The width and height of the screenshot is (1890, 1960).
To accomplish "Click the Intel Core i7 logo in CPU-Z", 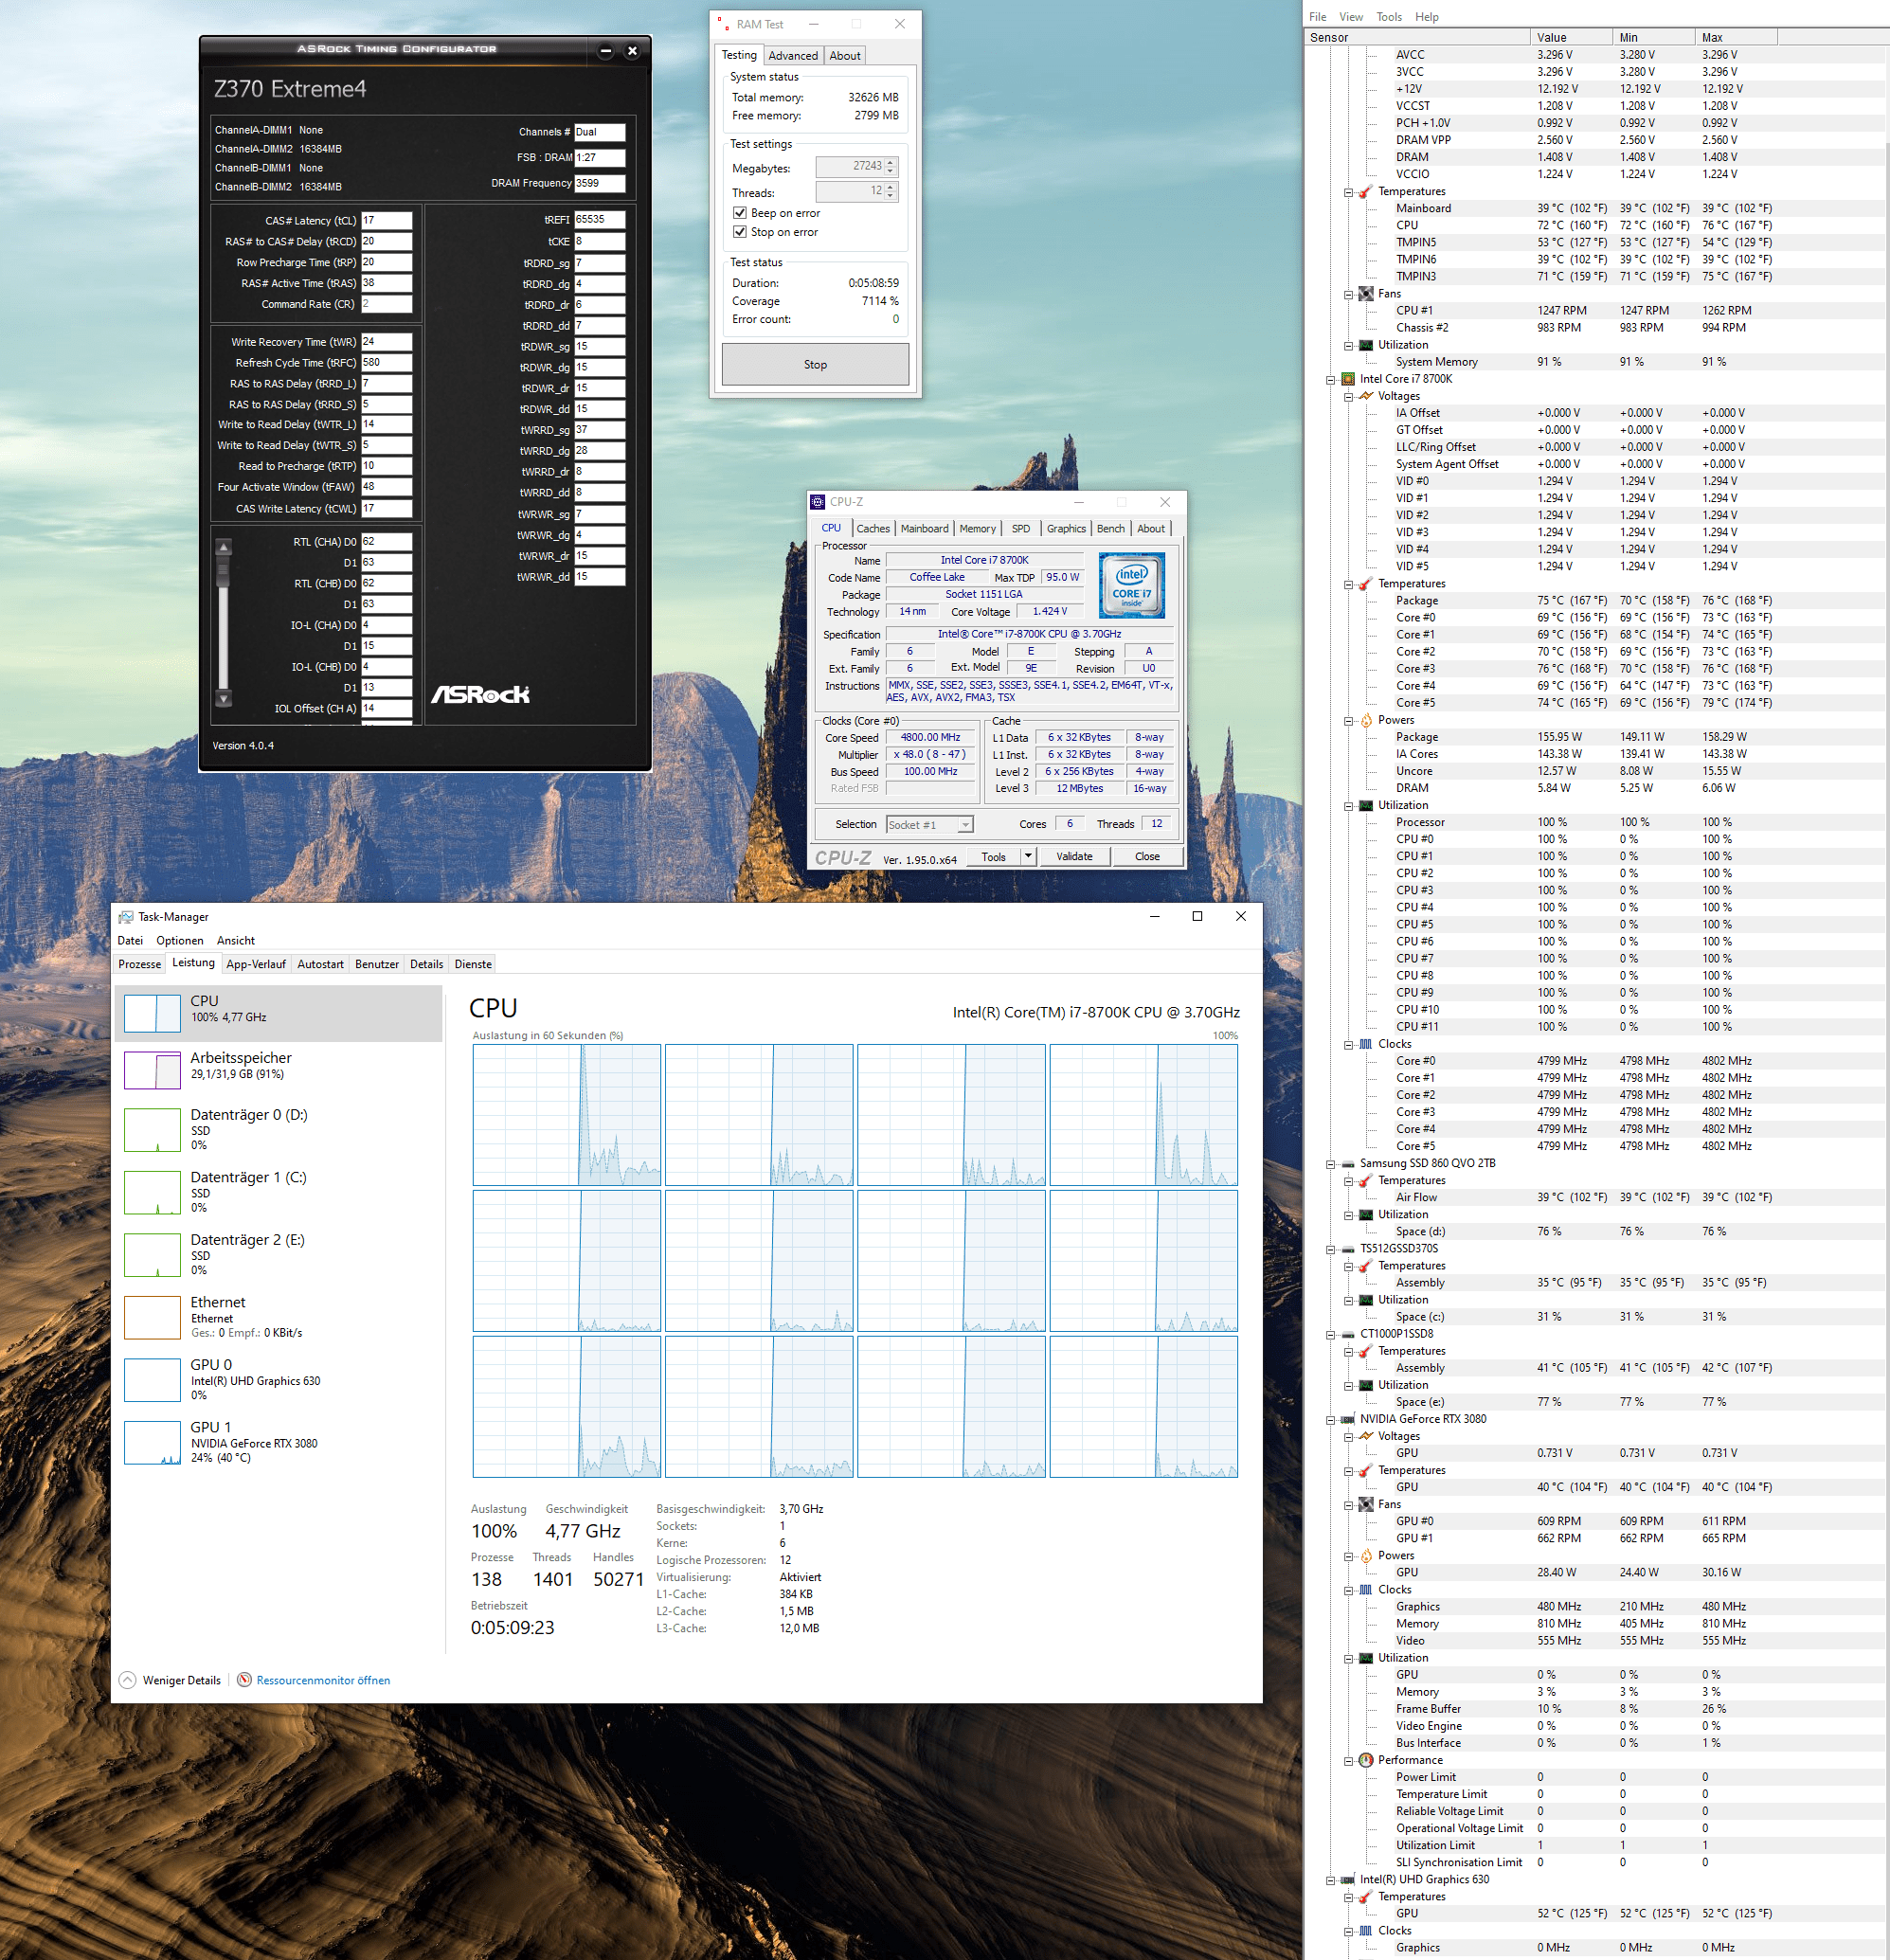I will (1131, 585).
